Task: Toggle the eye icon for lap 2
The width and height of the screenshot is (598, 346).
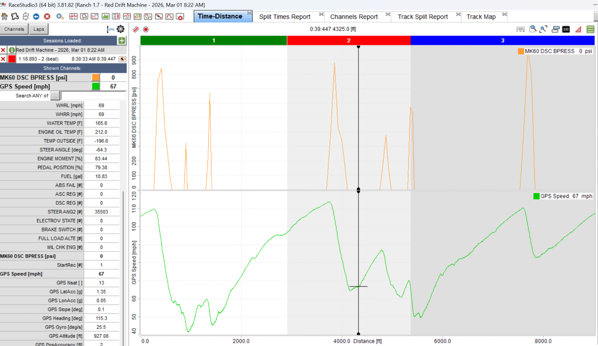Action: pyautogui.click(x=122, y=59)
